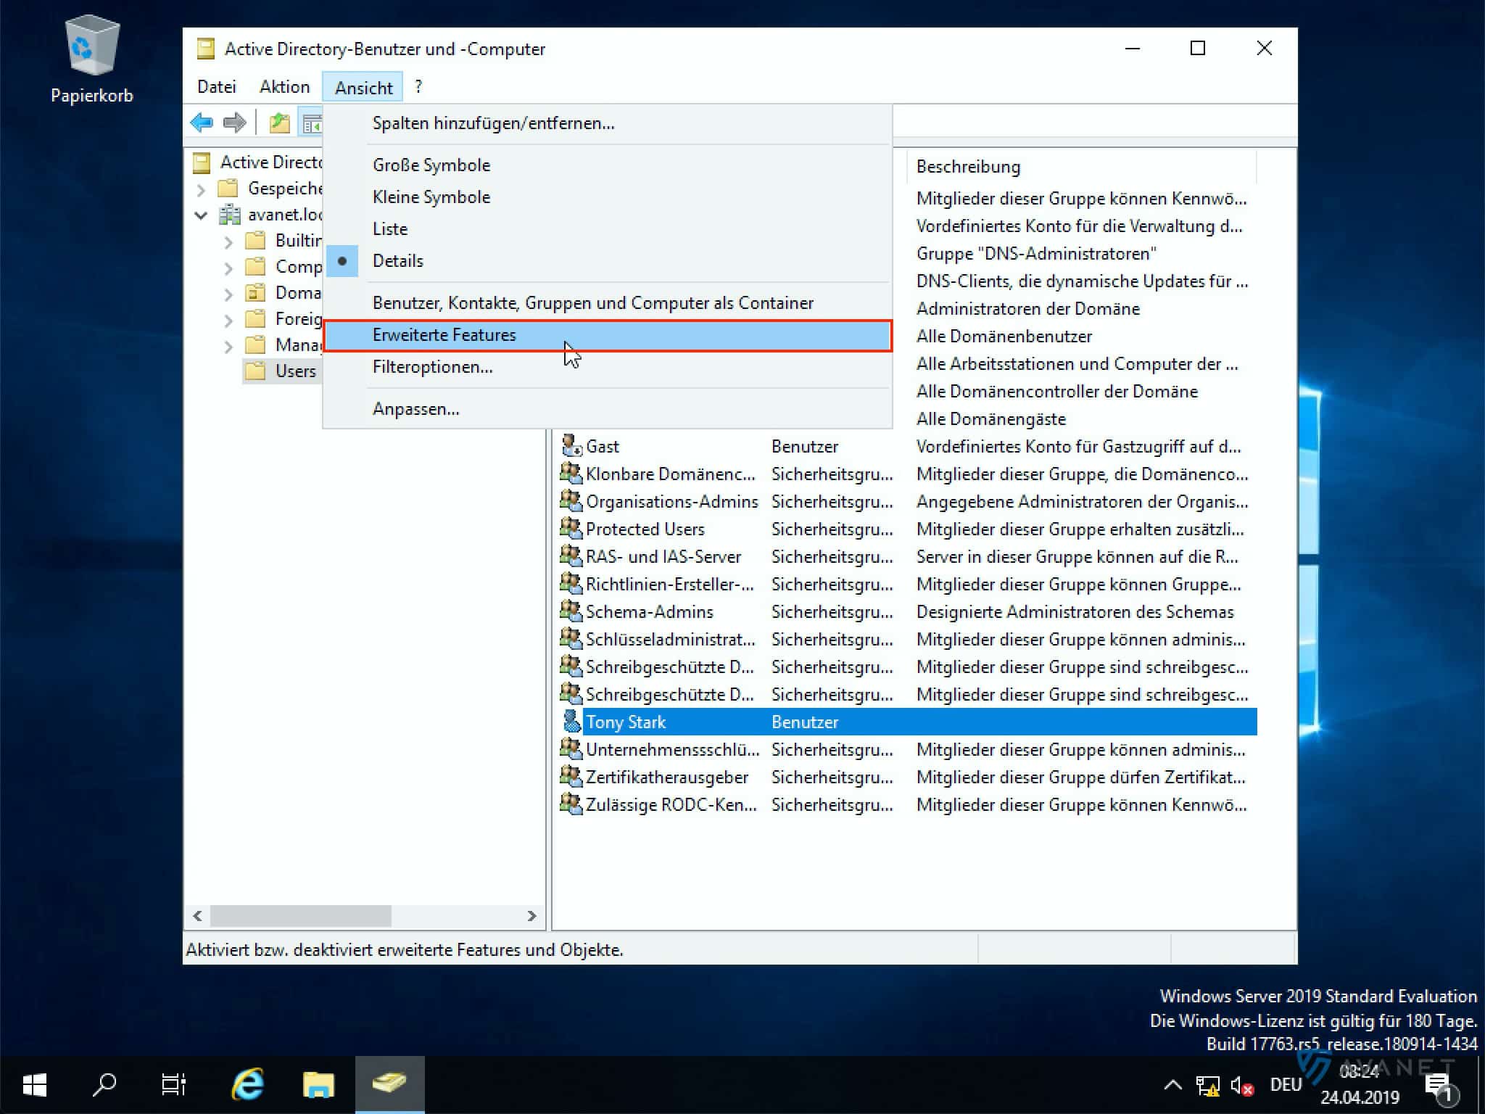The width and height of the screenshot is (1485, 1114).
Task: Select the Details view option
Action: pyautogui.click(x=397, y=260)
